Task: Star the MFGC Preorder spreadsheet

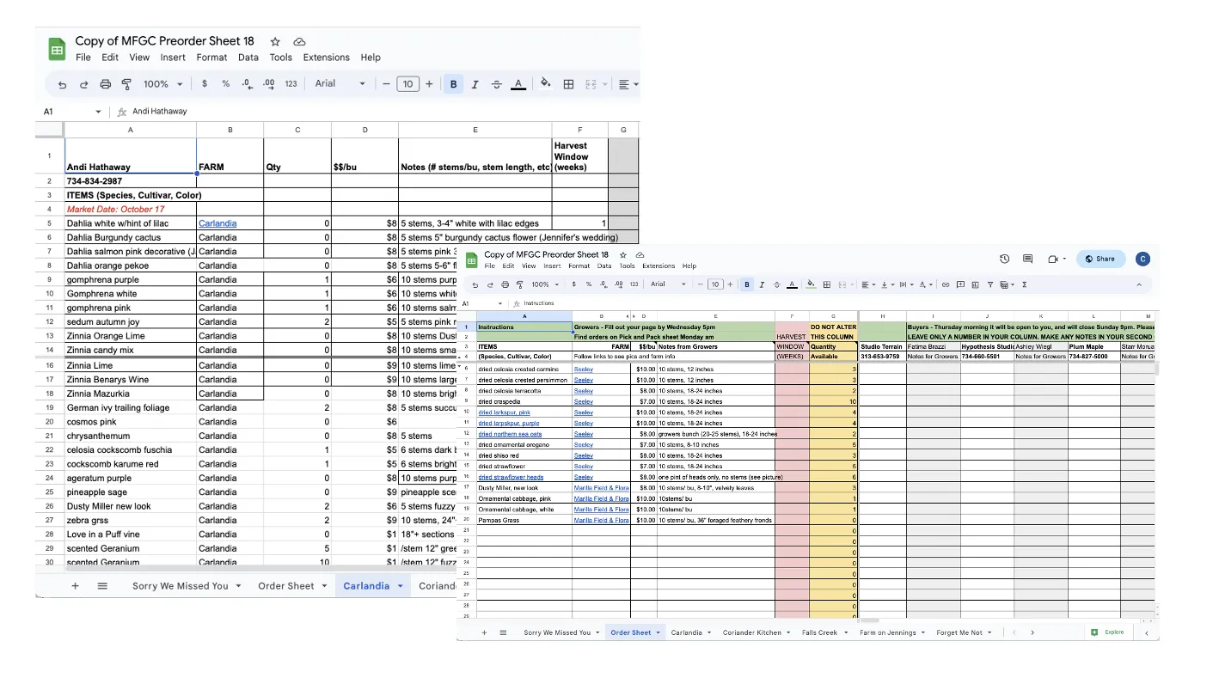Action: pyautogui.click(x=274, y=40)
